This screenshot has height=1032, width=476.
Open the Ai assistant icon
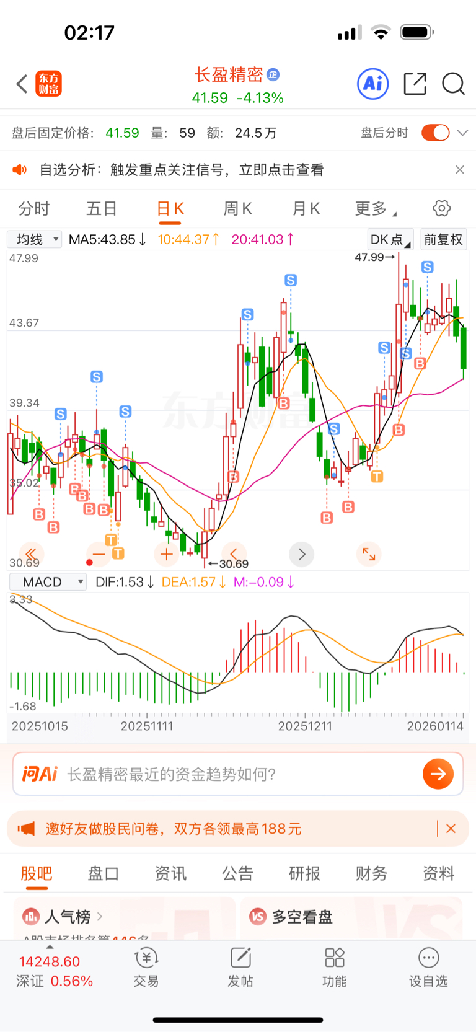(373, 84)
